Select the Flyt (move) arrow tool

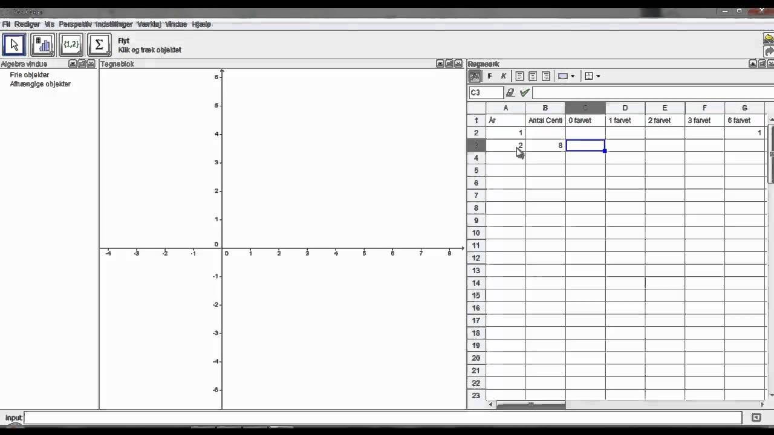click(15, 45)
